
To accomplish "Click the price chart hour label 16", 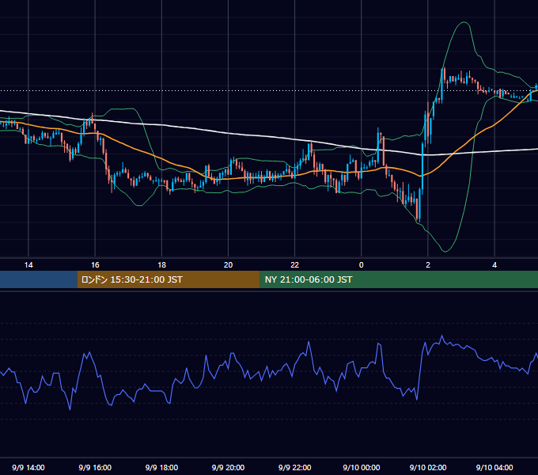I will coord(95,265).
